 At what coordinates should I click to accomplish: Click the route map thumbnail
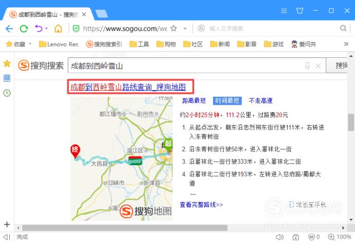coord(122,159)
